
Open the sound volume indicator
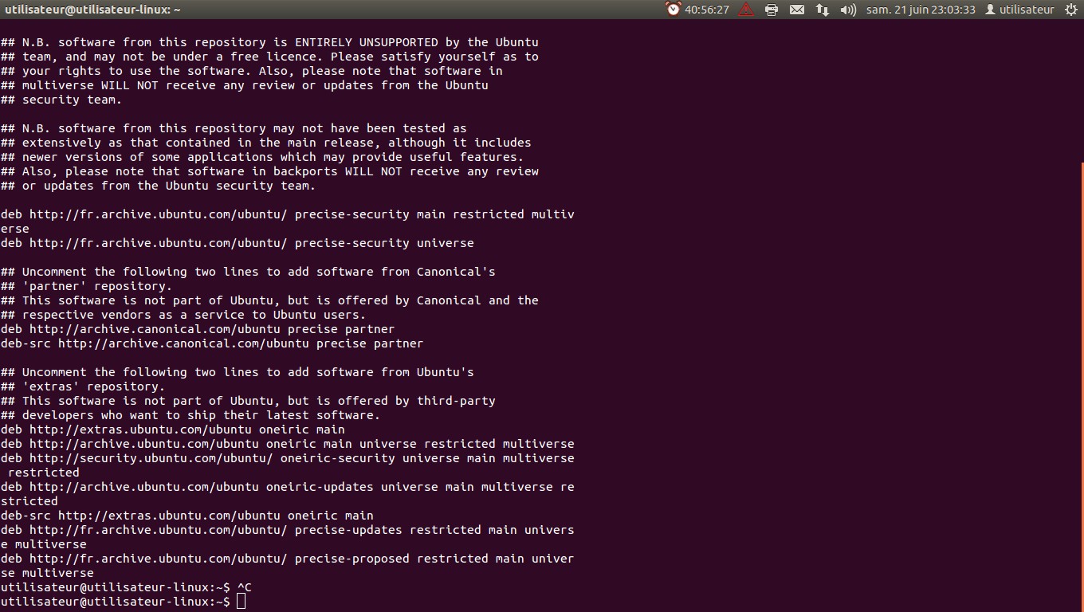coord(848,10)
